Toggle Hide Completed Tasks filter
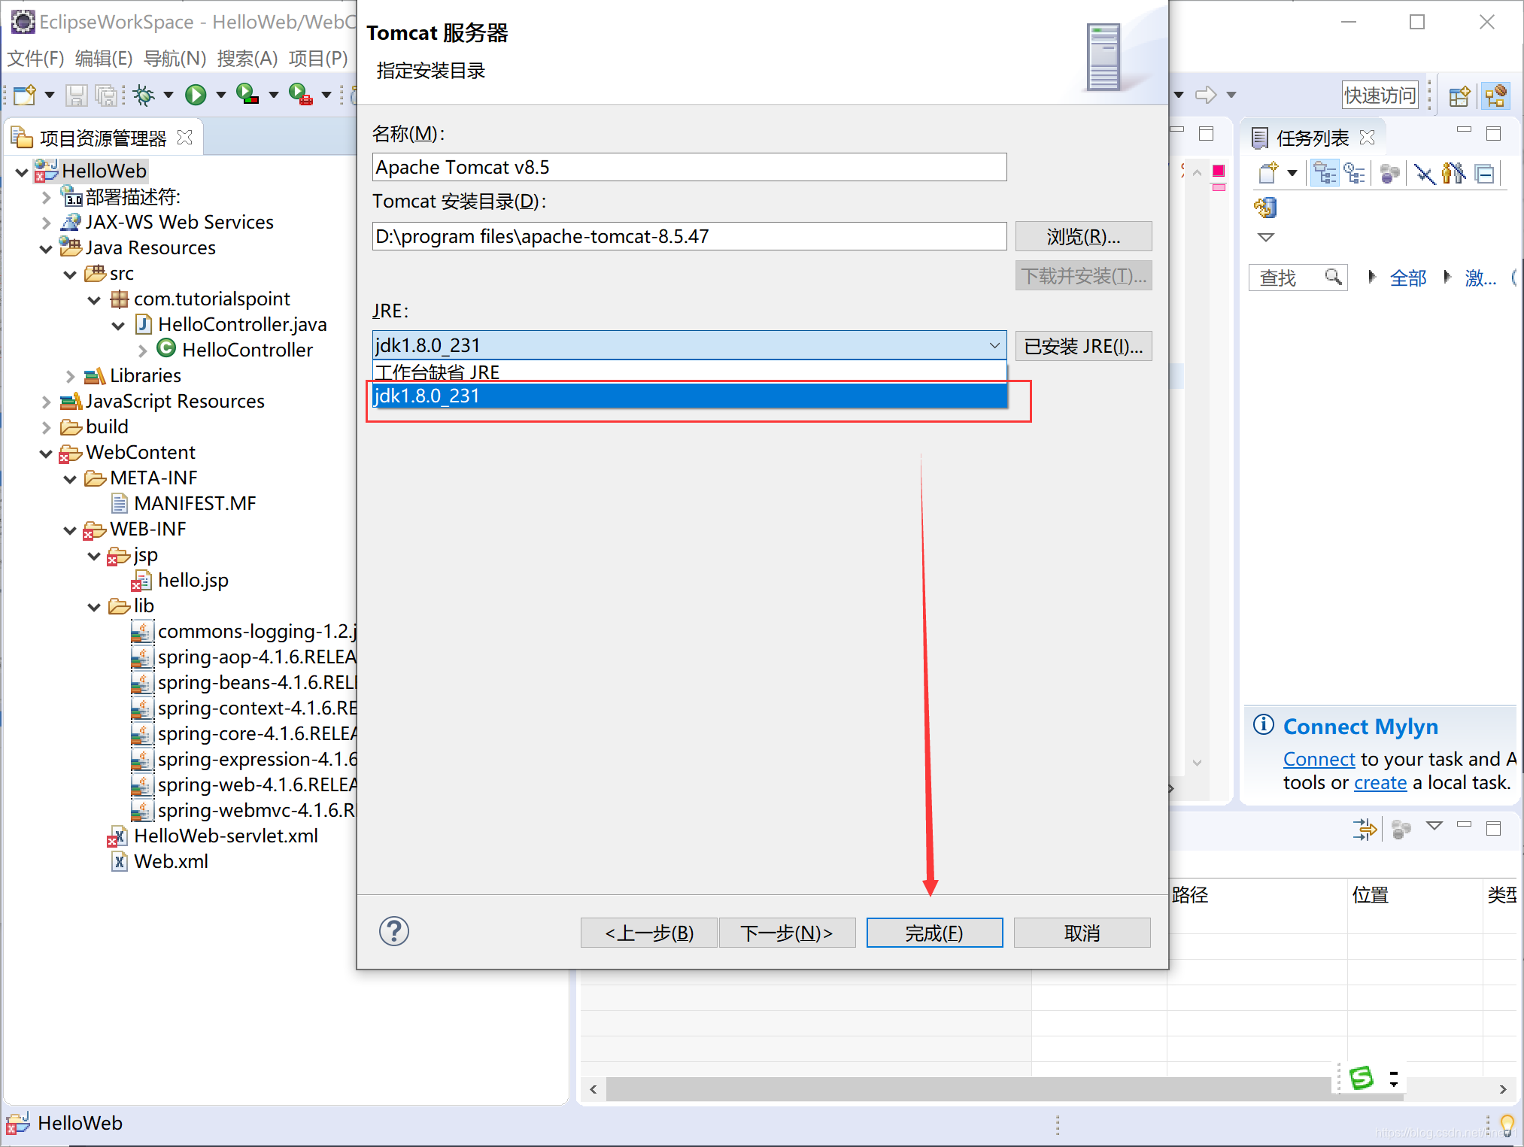Viewport: 1524px width, 1147px height. (1424, 174)
